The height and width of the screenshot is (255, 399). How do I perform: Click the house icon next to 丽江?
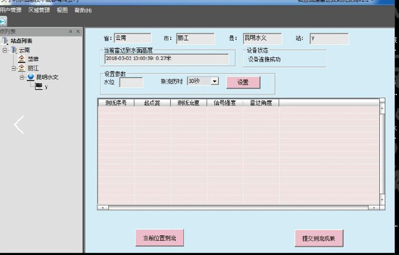22,68
